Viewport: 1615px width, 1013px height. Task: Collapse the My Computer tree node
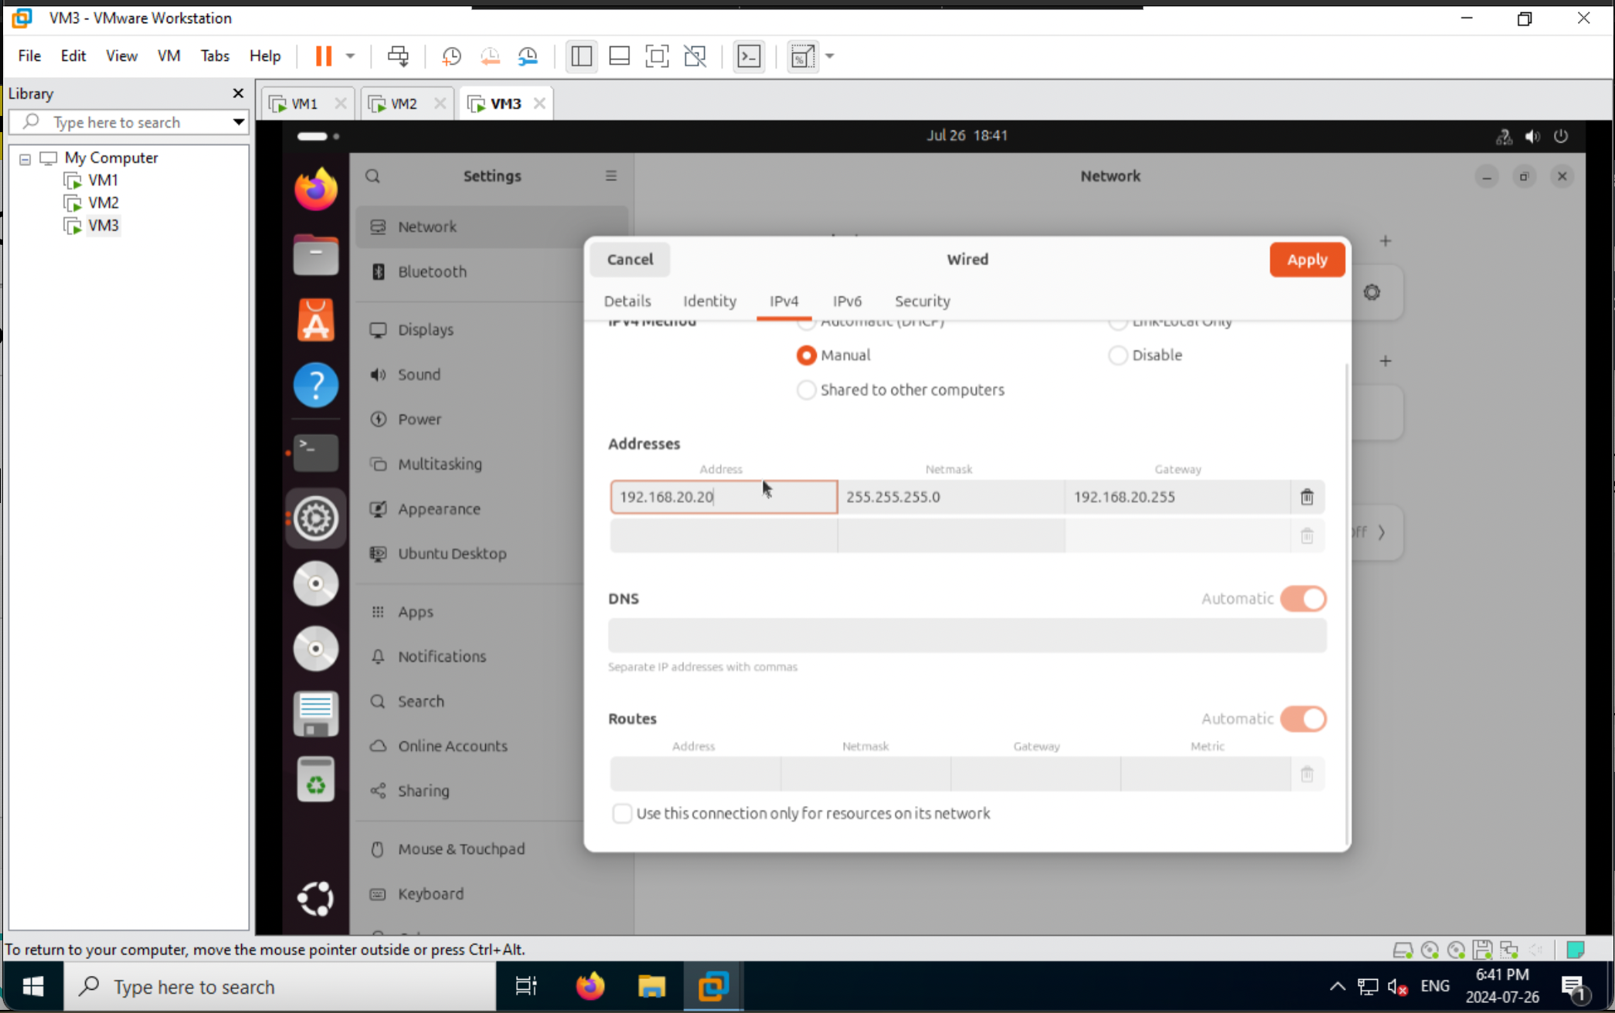(x=24, y=158)
